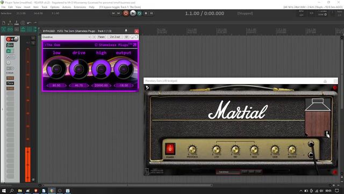Image resolution: width=344 pixels, height=194 pixels.
Task: Open the Options menu
Action: coord(55,7)
